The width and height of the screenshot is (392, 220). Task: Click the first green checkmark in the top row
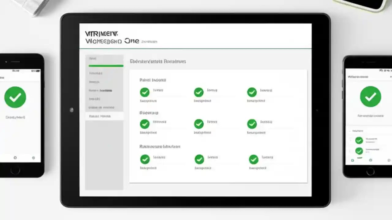(x=145, y=92)
